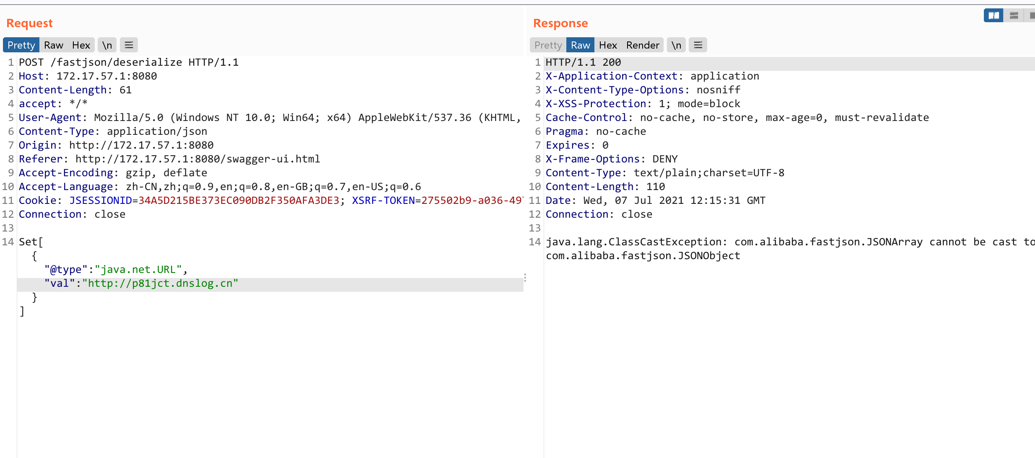
Task: Click the dnslog.cn URL value line
Action: (161, 283)
